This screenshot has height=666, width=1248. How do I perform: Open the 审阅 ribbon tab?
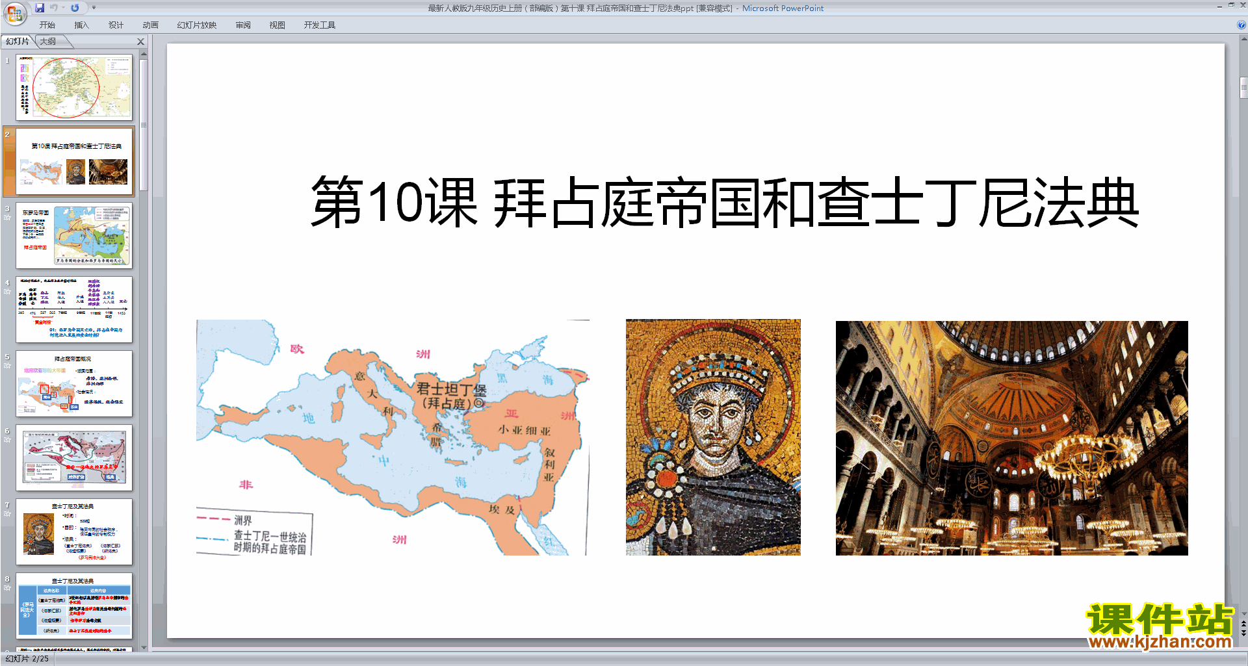coord(243,25)
